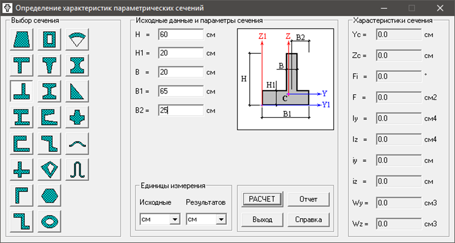
Task: Pick the right triangle section shape
Action: (x=77, y=91)
